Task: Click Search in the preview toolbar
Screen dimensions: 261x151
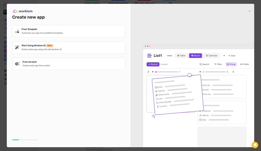Action: [x=204, y=64]
